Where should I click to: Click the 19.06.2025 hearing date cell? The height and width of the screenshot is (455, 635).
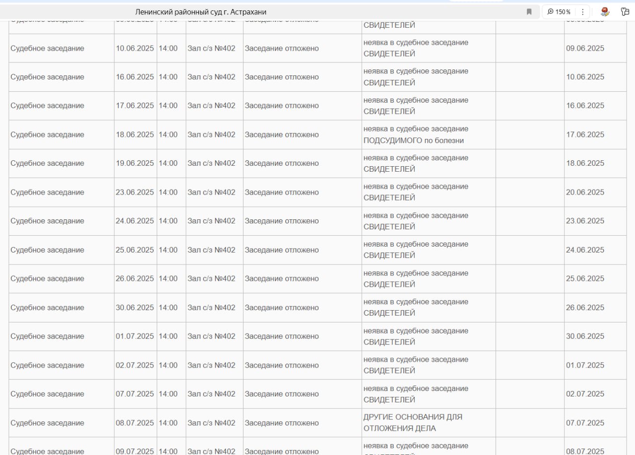click(x=135, y=163)
